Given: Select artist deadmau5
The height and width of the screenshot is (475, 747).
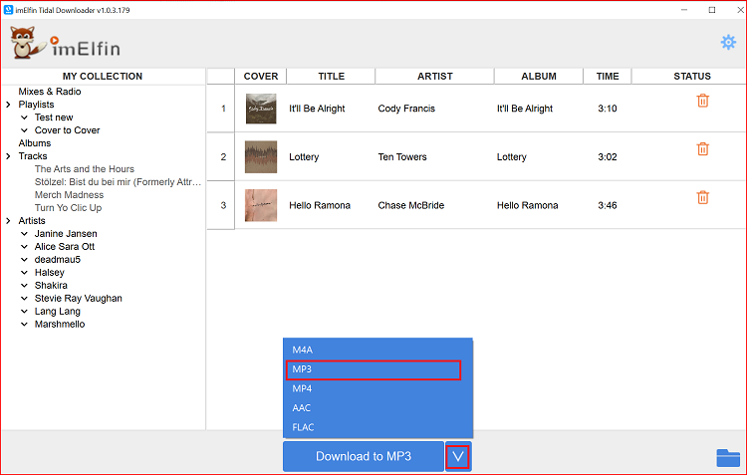Looking at the screenshot, I should (x=58, y=259).
